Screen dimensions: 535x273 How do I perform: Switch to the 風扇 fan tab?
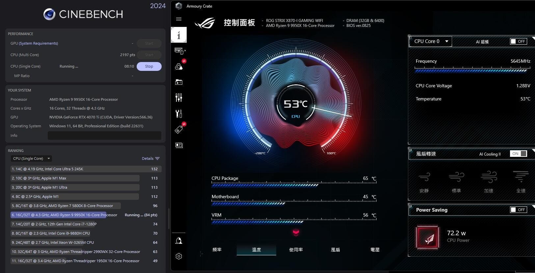pyautogui.click(x=335, y=250)
